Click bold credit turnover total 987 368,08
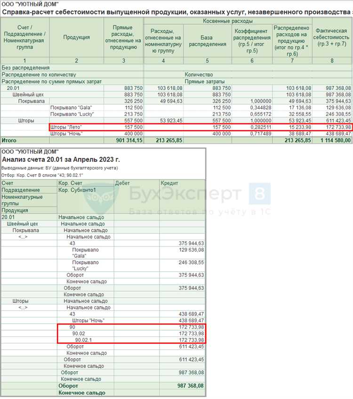 191,386
